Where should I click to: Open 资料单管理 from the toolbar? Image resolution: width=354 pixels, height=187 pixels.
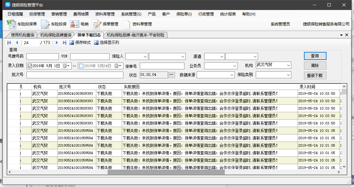(x=137, y=24)
